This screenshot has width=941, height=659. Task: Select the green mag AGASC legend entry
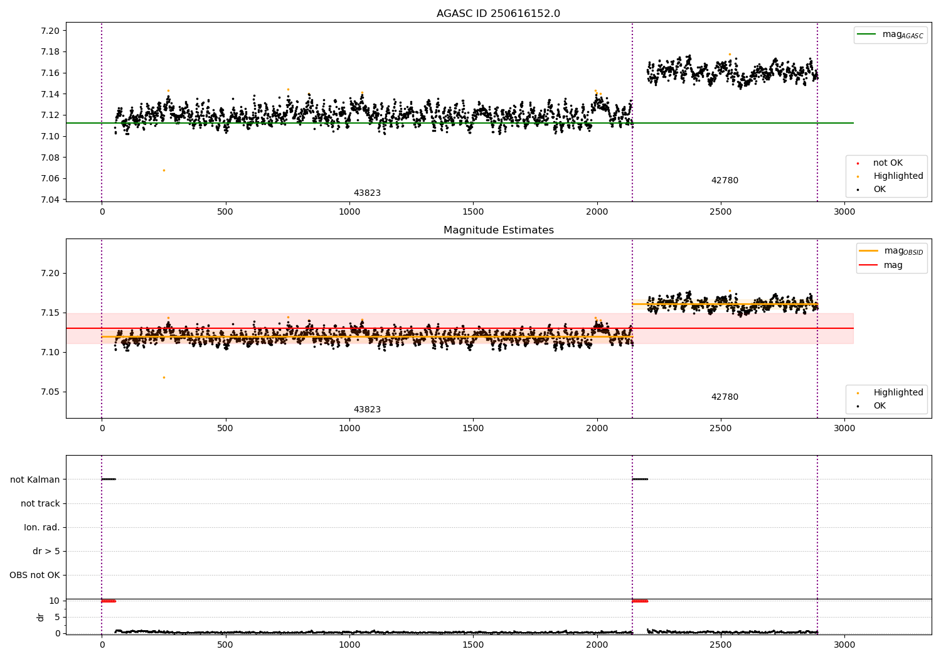point(890,35)
